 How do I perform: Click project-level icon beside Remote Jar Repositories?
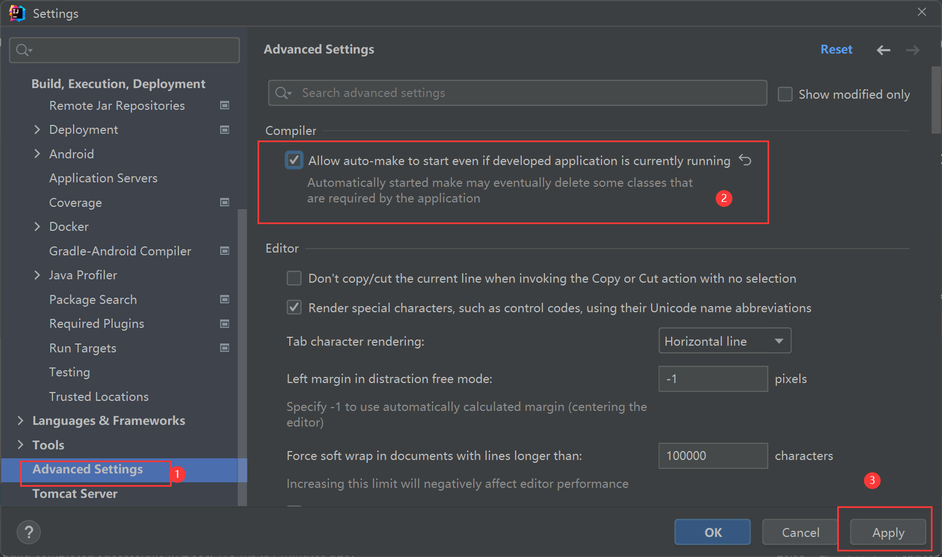click(x=225, y=105)
